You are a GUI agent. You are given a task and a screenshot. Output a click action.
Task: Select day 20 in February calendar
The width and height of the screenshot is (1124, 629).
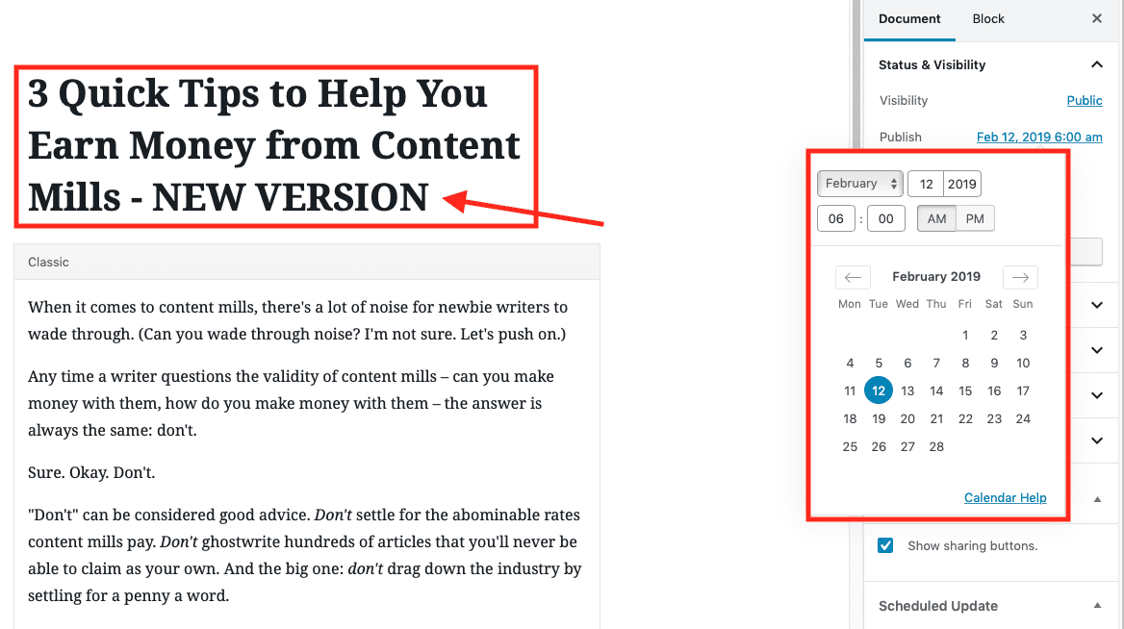907,418
